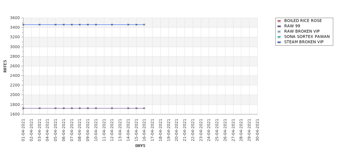
Task: Click the 11-04-2021 date label
Action: click(104, 130)
